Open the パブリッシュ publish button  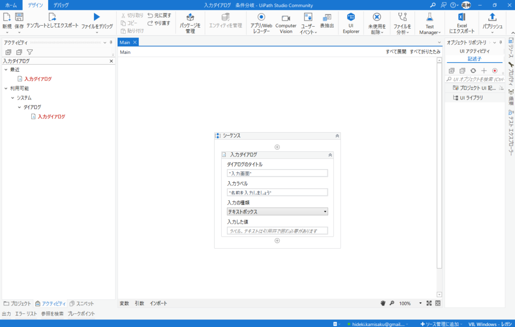tap(492, 23)
